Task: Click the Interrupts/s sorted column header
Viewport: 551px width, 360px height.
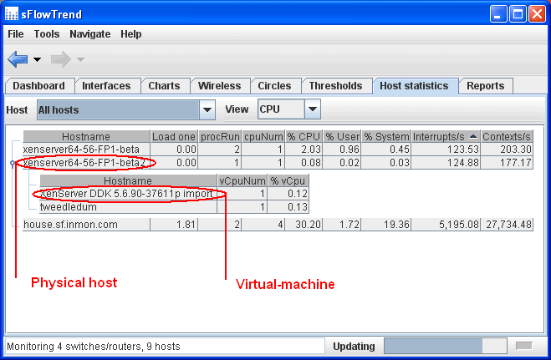Action: tap(446, 136)
